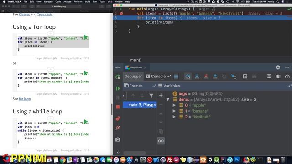The image size is (292, 164).
Task: Step Over with the toolbar icon
Action: click(x=188, y=77)
